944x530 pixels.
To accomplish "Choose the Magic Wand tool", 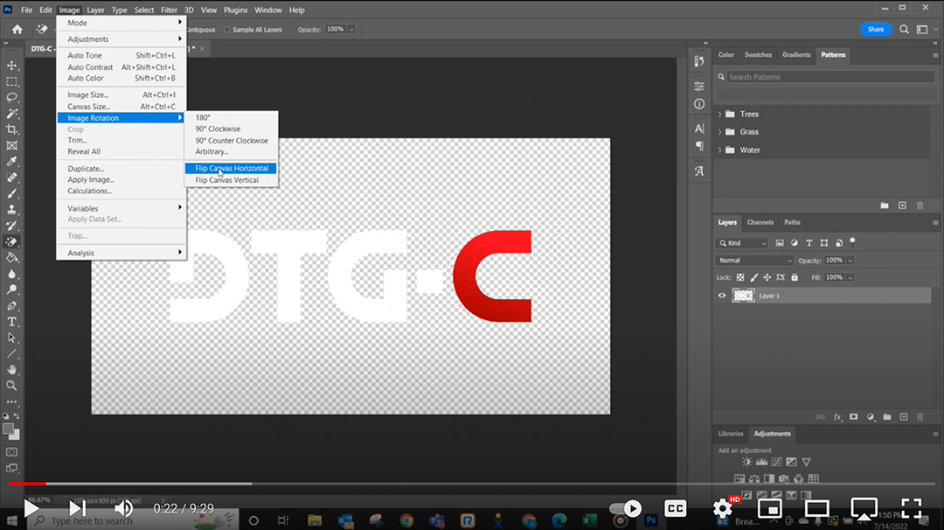I will 12,113.
